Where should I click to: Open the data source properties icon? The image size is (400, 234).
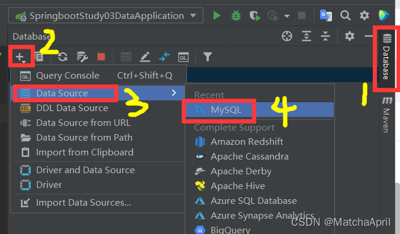click(40, 57)
